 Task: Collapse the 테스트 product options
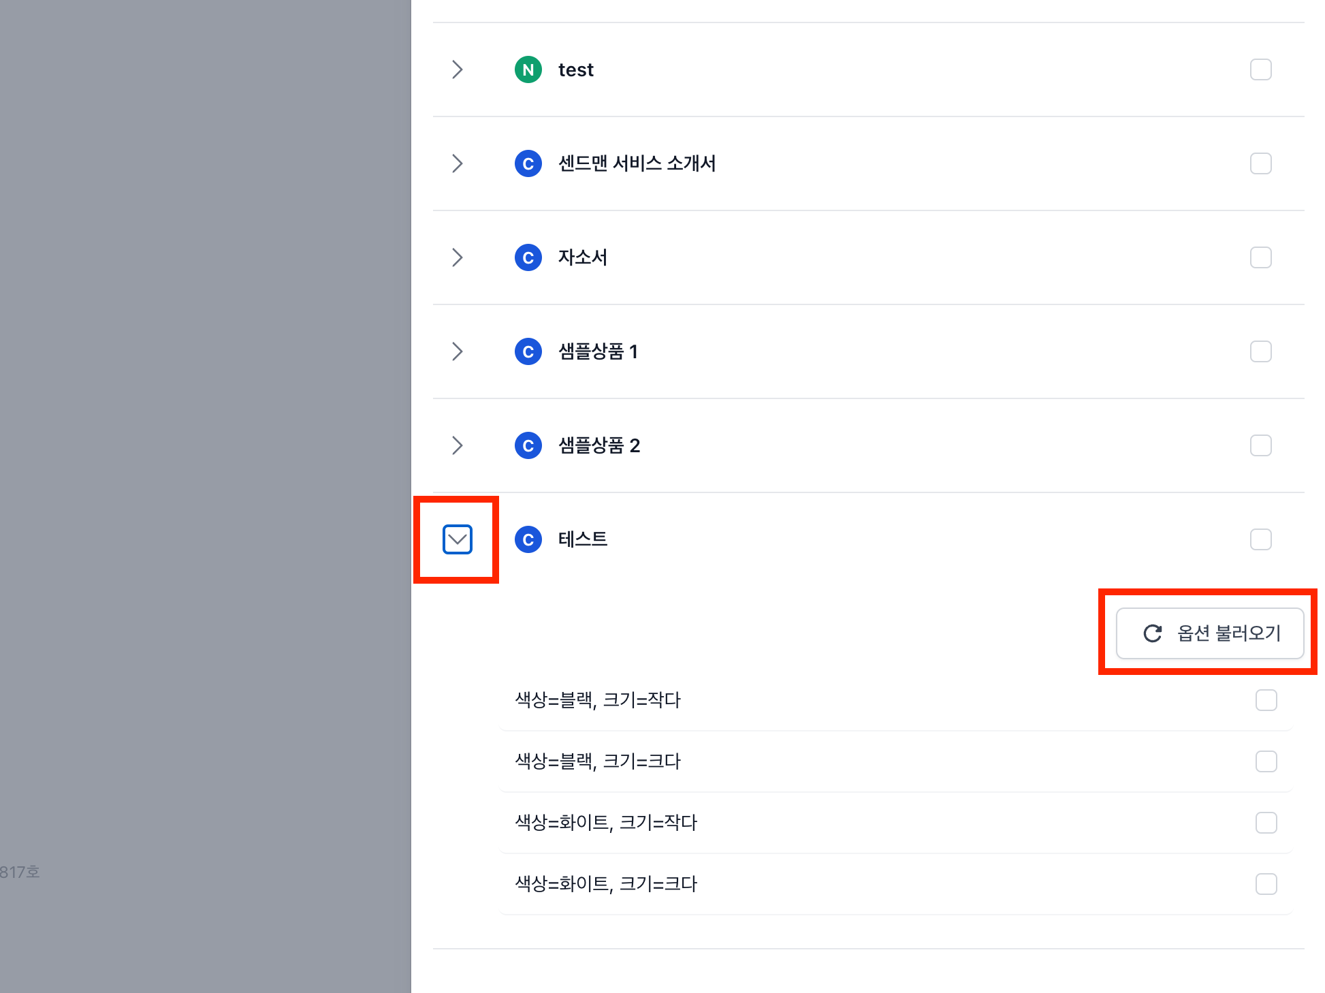(458, 539)
